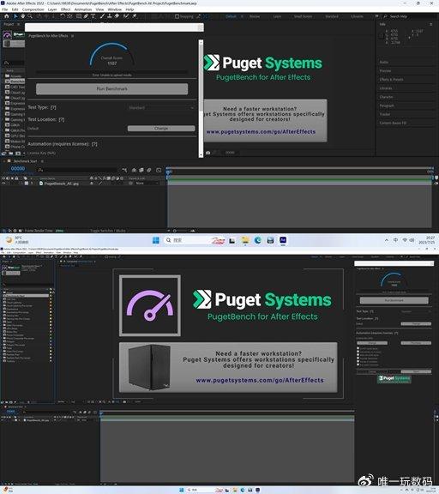Open the upper Project panel menu icon

[18, 24]
